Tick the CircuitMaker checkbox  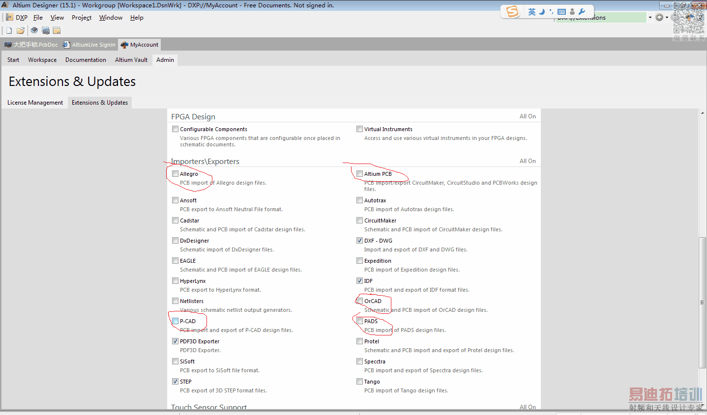click(x=359, y=221)
